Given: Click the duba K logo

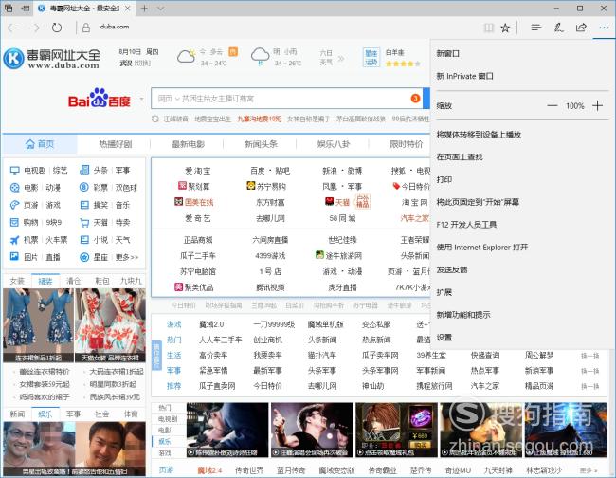Looking at the screenshot, I should [x=14, y=58].
